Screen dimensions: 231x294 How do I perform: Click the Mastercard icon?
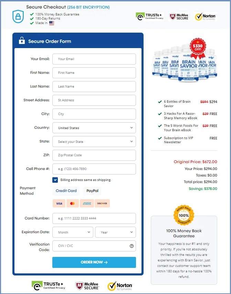[72, 203]
